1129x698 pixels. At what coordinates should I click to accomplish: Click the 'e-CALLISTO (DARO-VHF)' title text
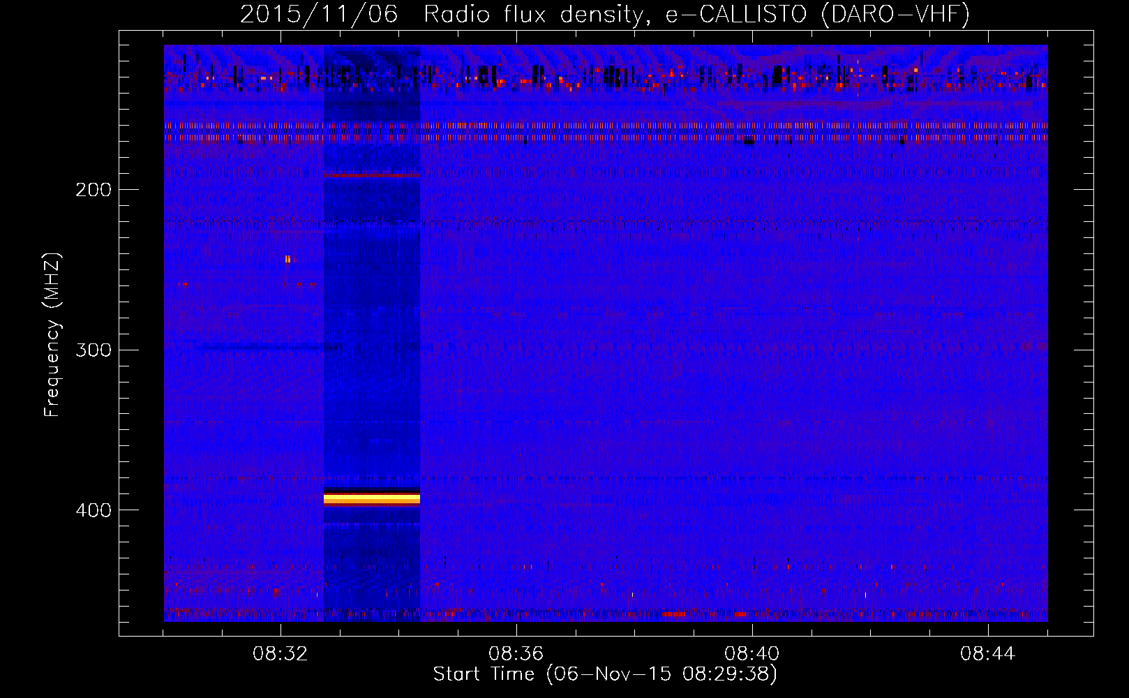coord(817,14)
